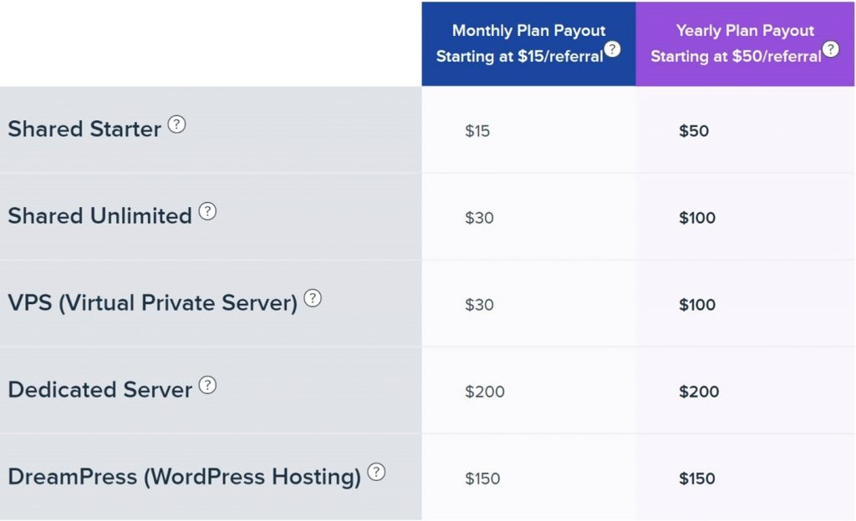Click the $150 monthly payout for DreamPress
856x521 pixels.
[482, 478]
